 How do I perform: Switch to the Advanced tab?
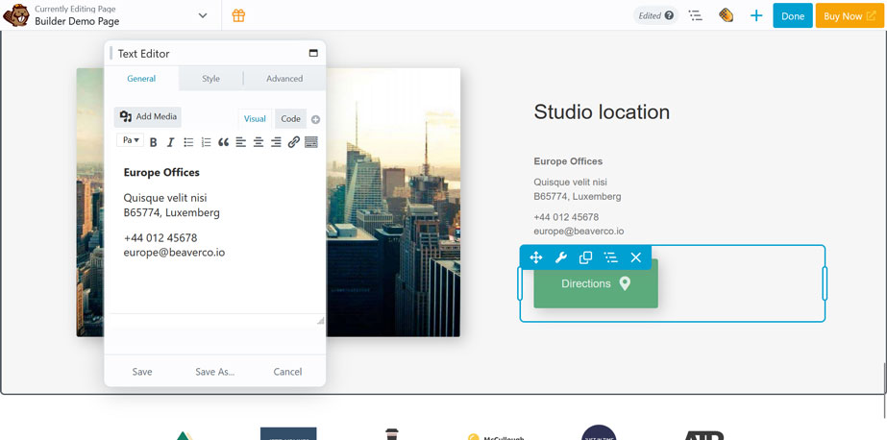pyautogui.click(x=284, y=79)
